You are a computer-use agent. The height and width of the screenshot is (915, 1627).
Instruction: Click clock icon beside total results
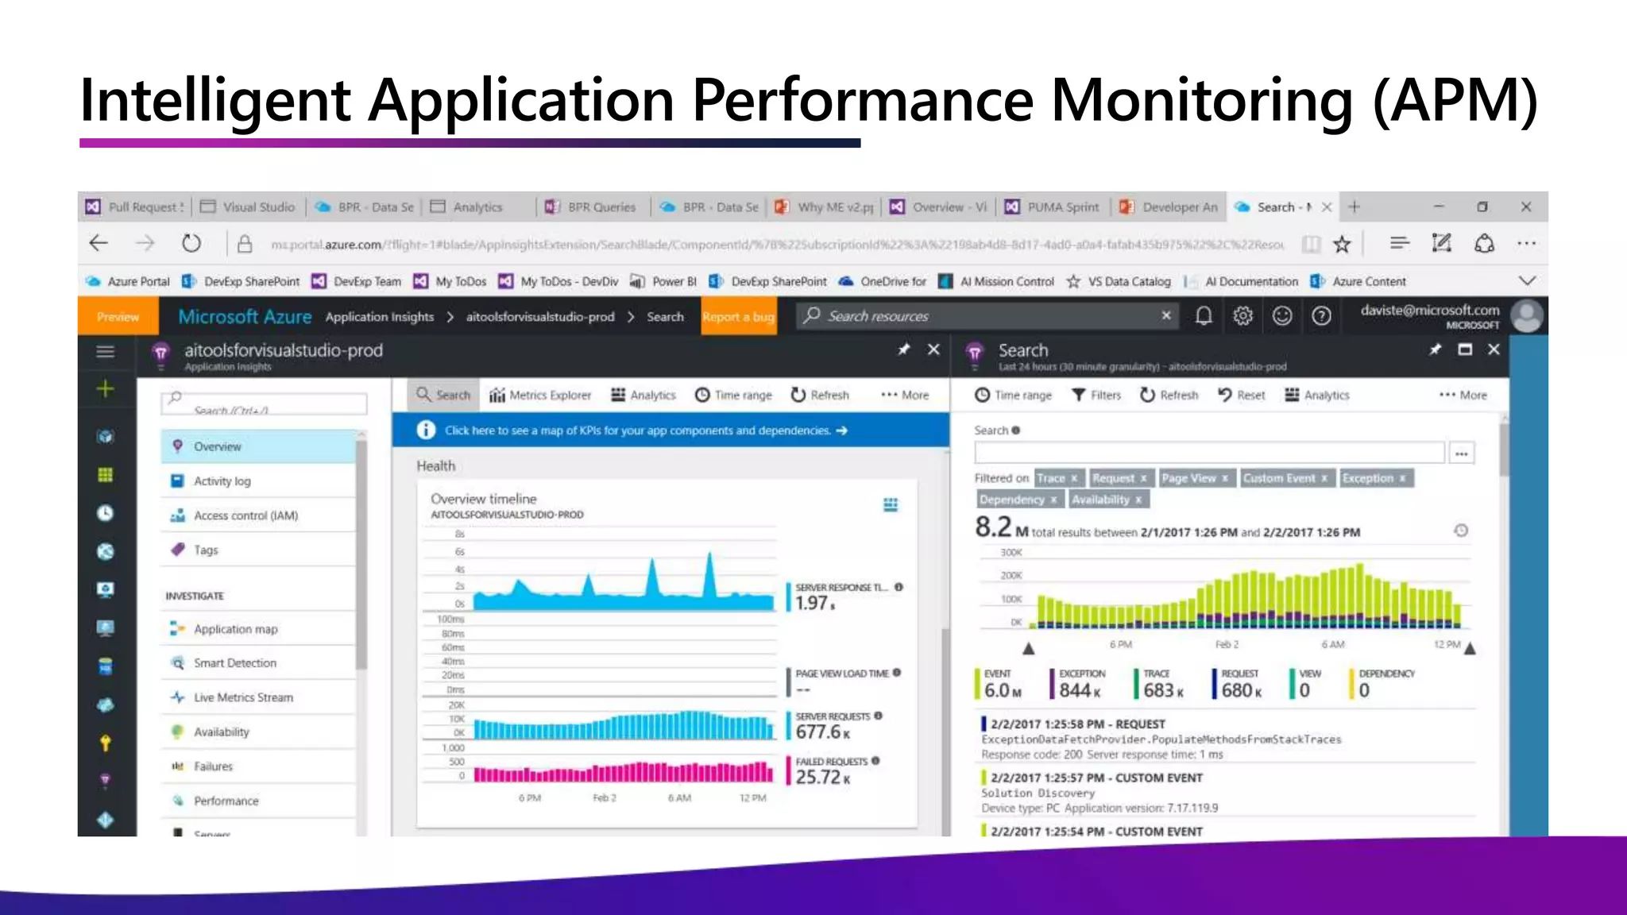[x=1461, y=531]
